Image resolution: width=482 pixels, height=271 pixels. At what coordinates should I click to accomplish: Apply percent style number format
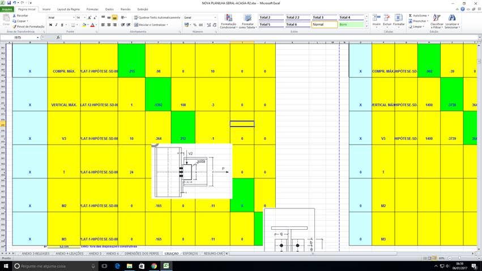(x=195, y=25)
